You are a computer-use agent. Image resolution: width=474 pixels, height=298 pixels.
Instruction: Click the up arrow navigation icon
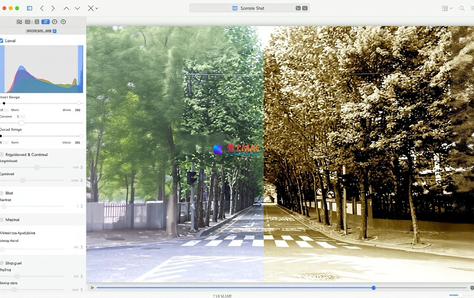(66, 8)
